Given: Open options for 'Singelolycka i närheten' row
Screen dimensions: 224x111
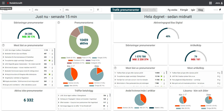Looking at the screenshot, I should point(52,78).
